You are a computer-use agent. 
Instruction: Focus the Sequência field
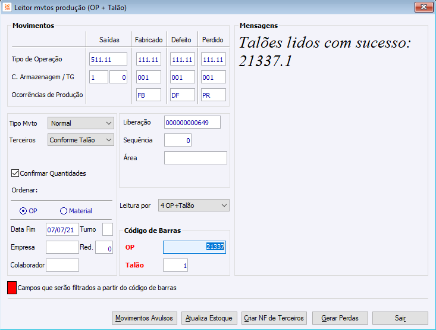coord(178,140)
